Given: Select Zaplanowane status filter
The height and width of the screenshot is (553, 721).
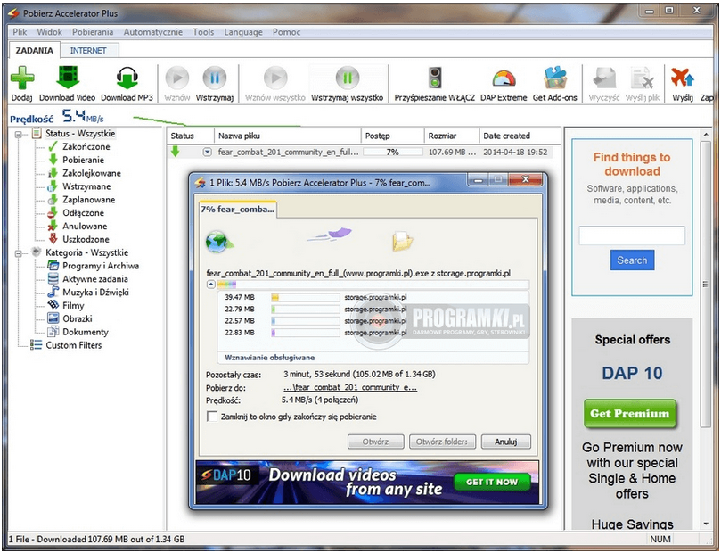Looking at the screenshot, I should point(89,200).
